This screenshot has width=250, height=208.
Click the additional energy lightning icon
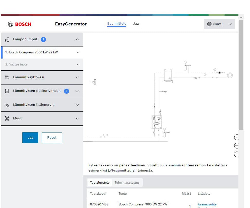pos(7,105)
